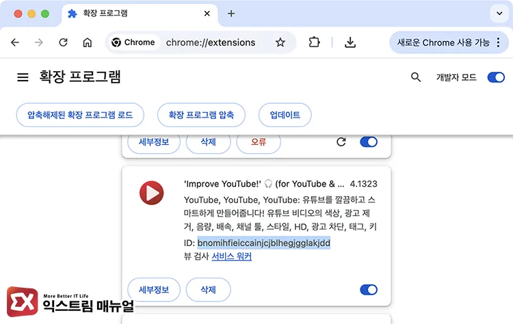Screen dimensions: 513x324
Task: Turn off the Improve YouTube extension toggle
Action: coord(369,290)
